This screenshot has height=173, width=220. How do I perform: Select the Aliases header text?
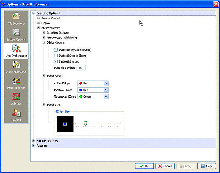click(41, 146)
